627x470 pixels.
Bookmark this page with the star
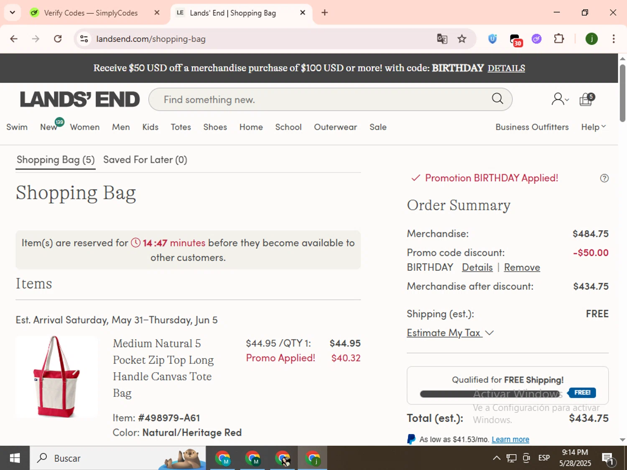point(462,39)
